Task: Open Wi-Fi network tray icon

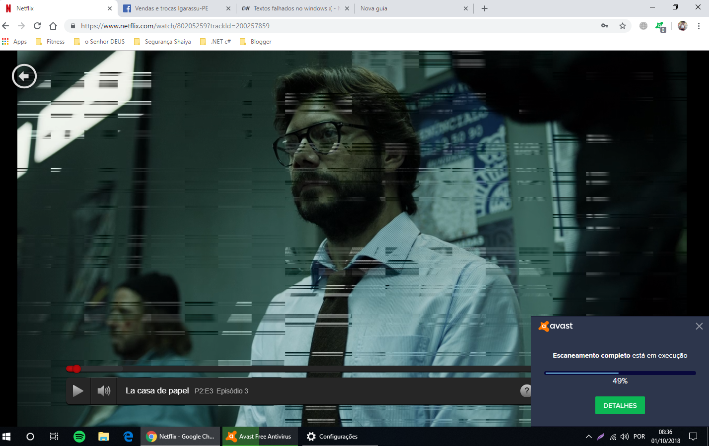Action: coord(613,437)
